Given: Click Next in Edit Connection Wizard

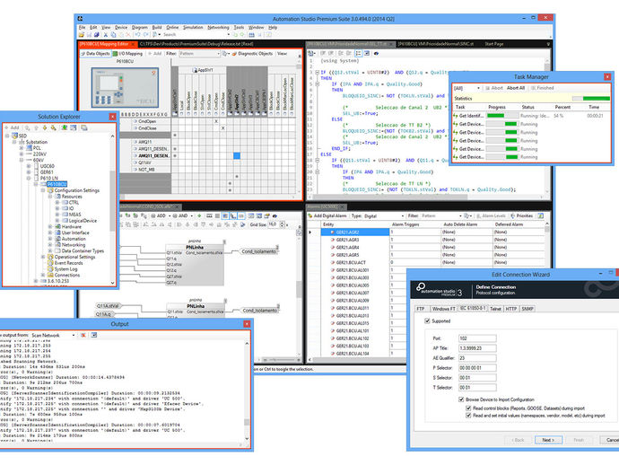Looking at the screenshot, I should click(548, 440).
